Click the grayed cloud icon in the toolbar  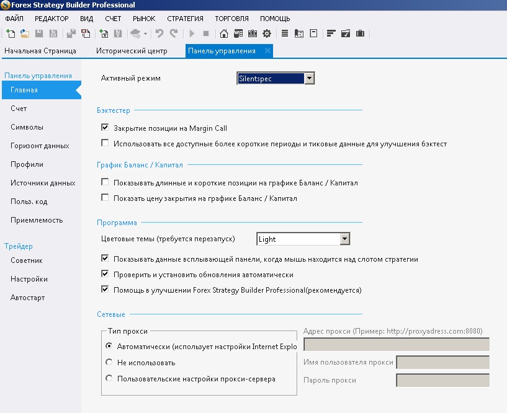pyautogui.click(x=135, y=33)
